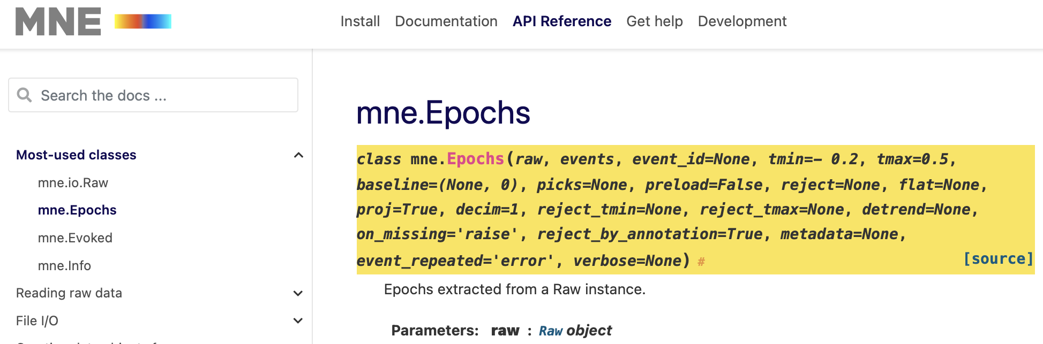Open the Install page

point(360,21)
